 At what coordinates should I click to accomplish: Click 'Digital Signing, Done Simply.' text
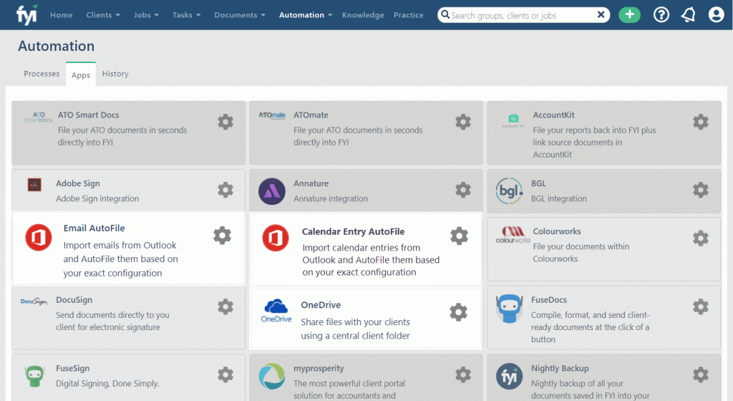pyautogui.click(x=107, y=383)
